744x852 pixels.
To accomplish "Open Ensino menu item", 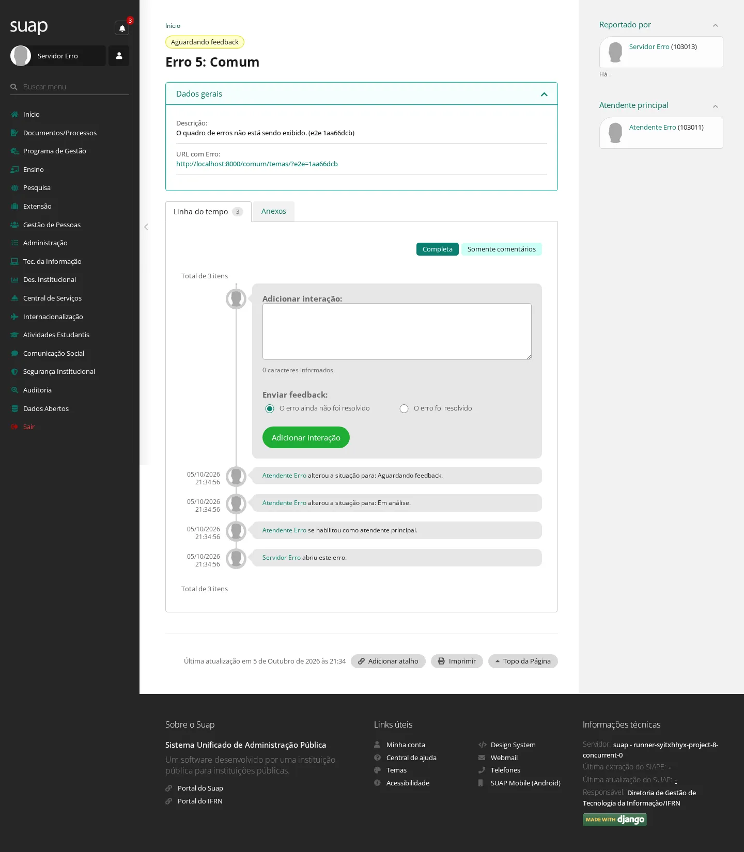I will [x=34, y=170].
